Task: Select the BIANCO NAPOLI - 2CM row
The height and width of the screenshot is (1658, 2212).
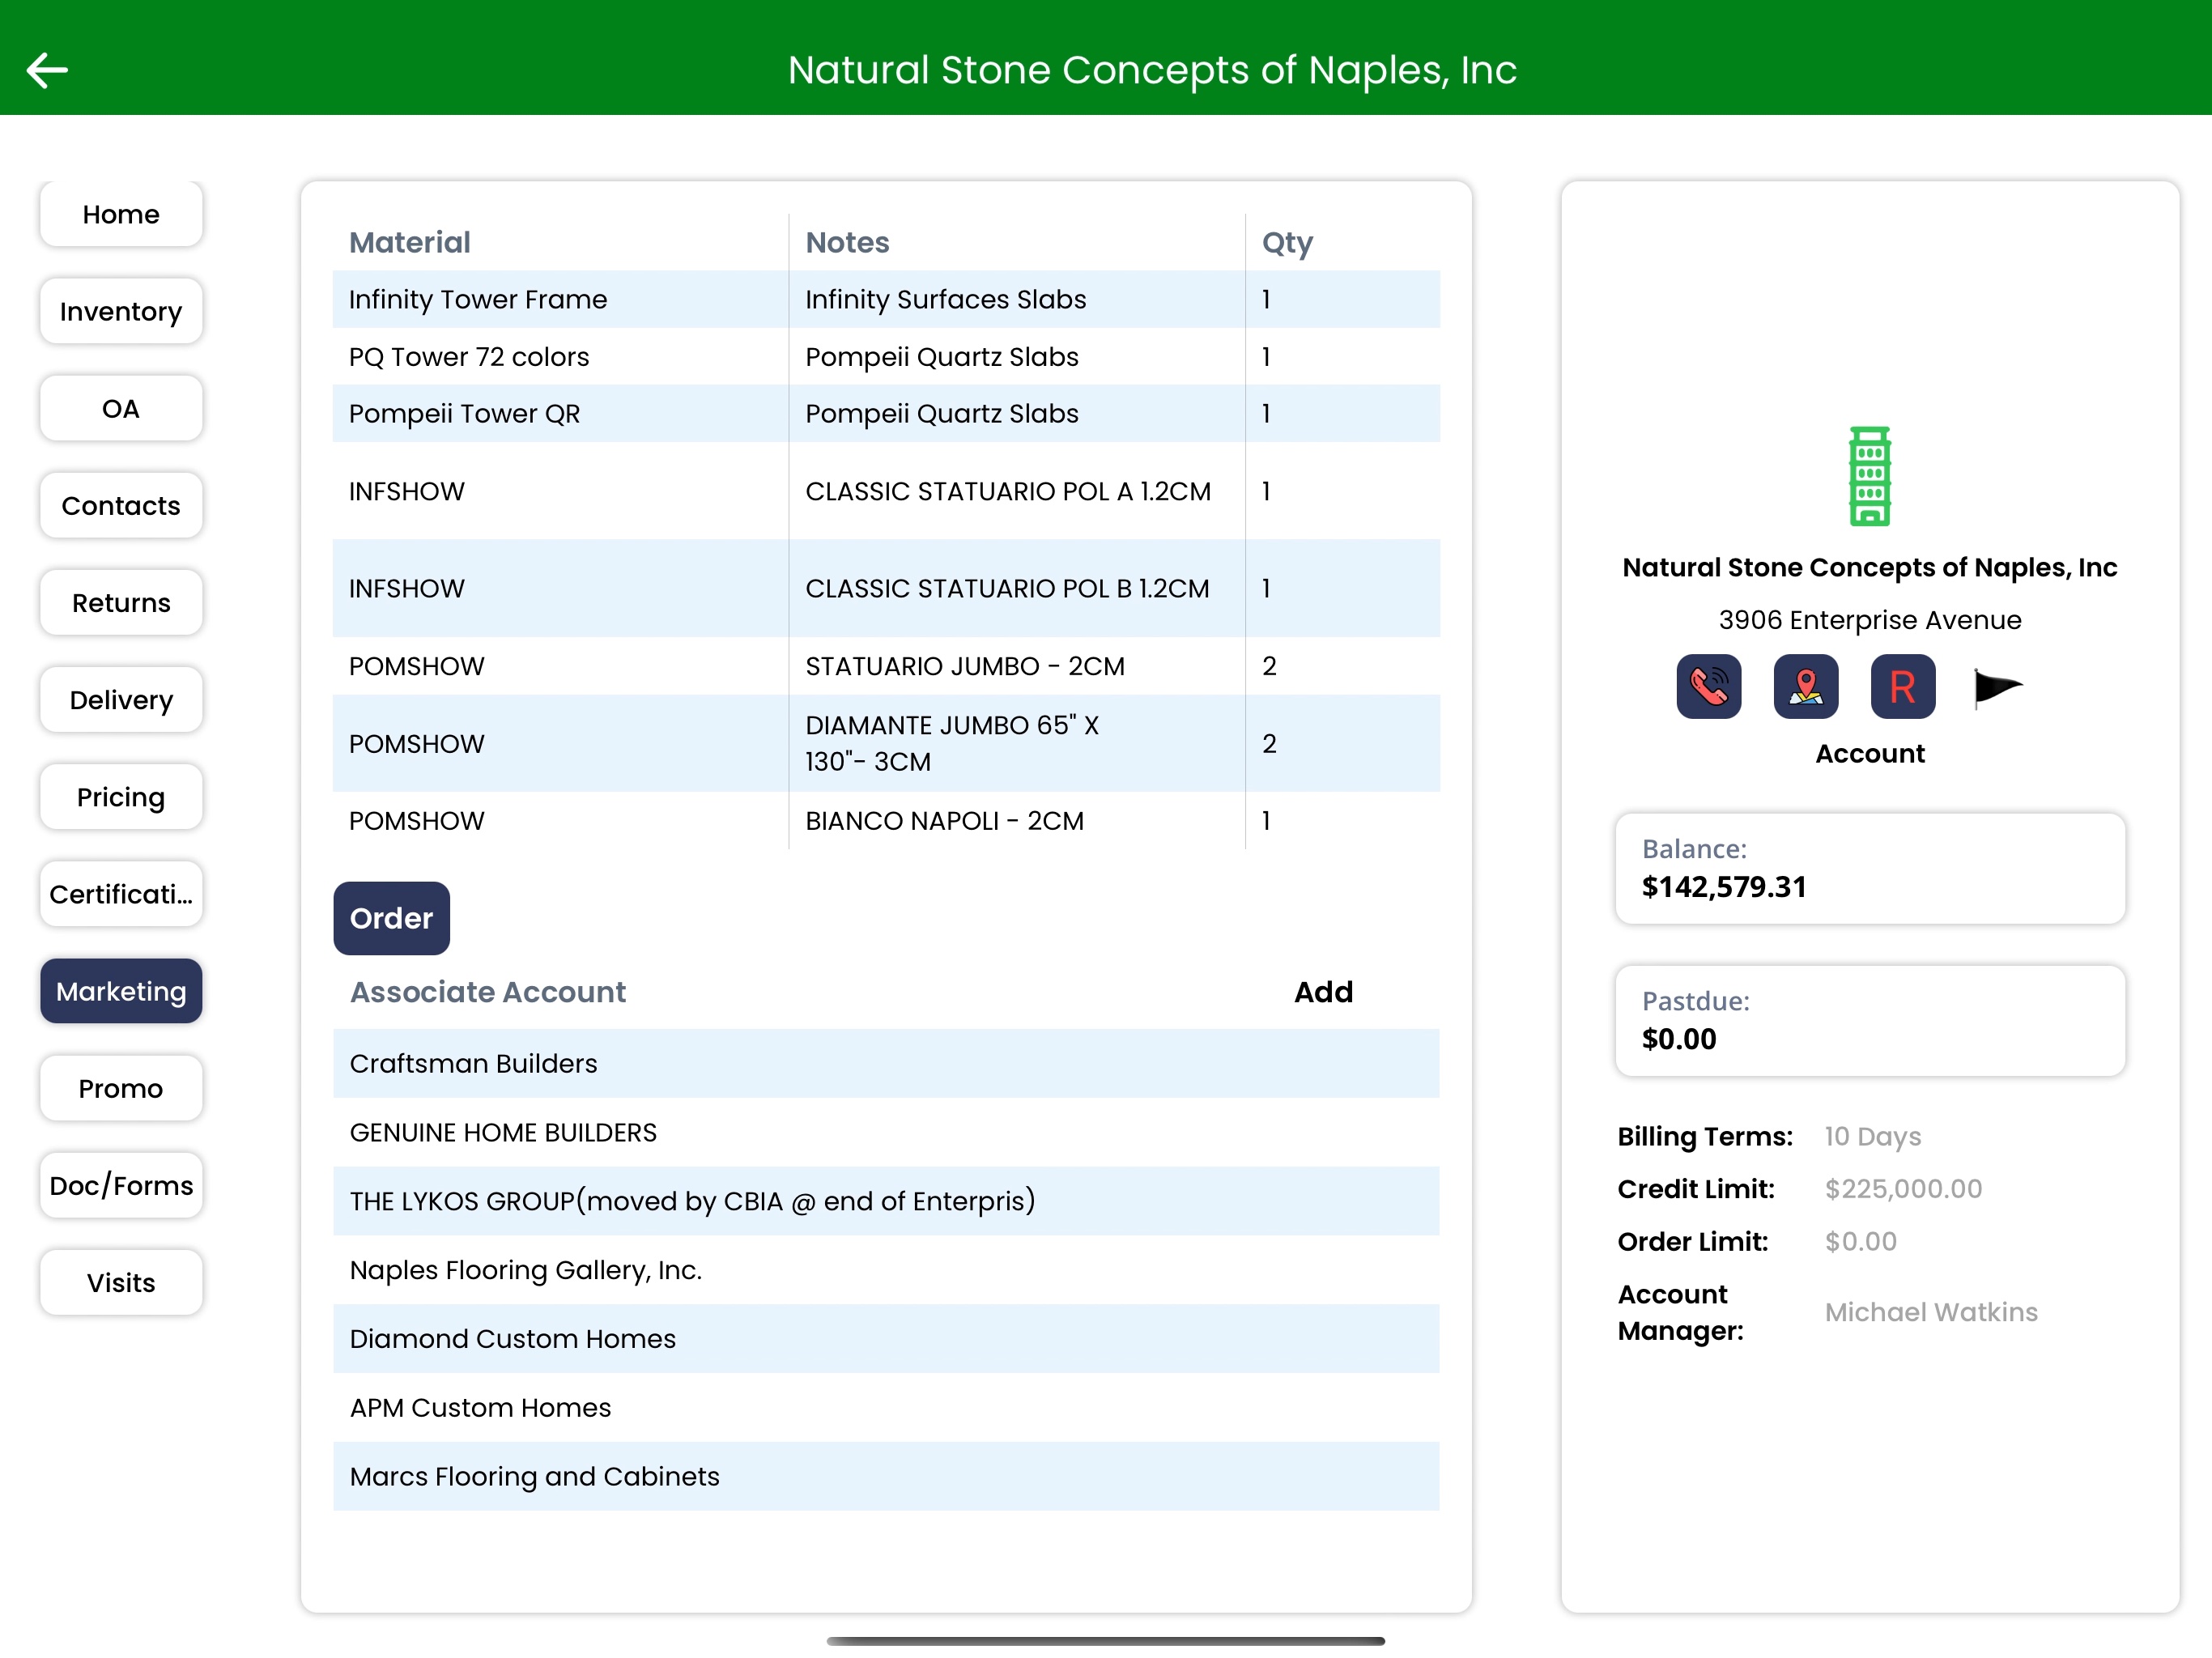Action: point(885,821)
